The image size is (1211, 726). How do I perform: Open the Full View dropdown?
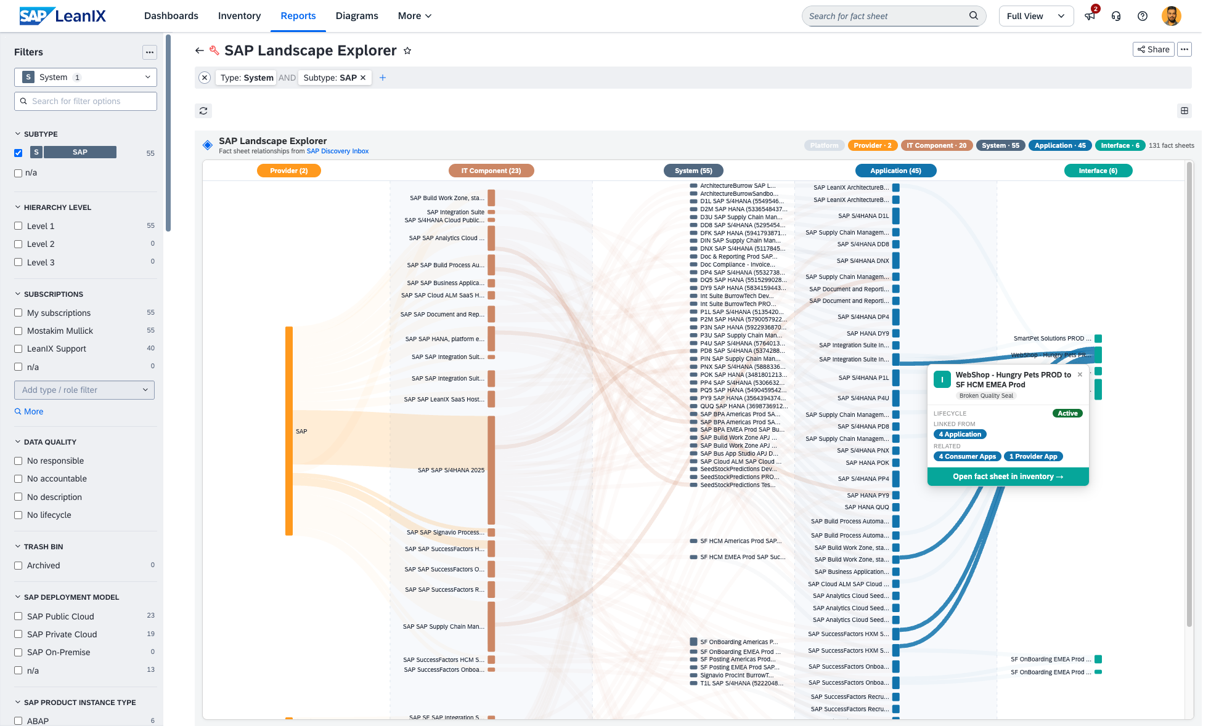click(1036, 16)
